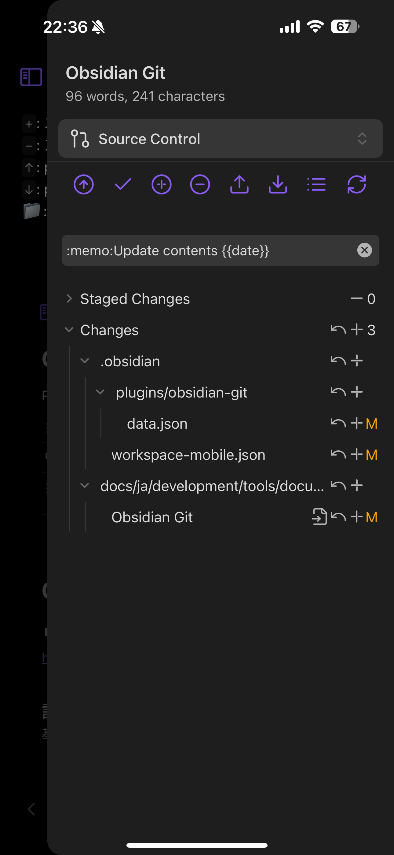Toggle the left sidebar panel icon
394x855 pixels.
coord(31,77)
